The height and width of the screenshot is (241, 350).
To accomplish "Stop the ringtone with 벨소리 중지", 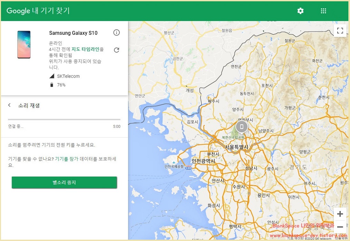I will pyautogui.click(x=64, y=182).
